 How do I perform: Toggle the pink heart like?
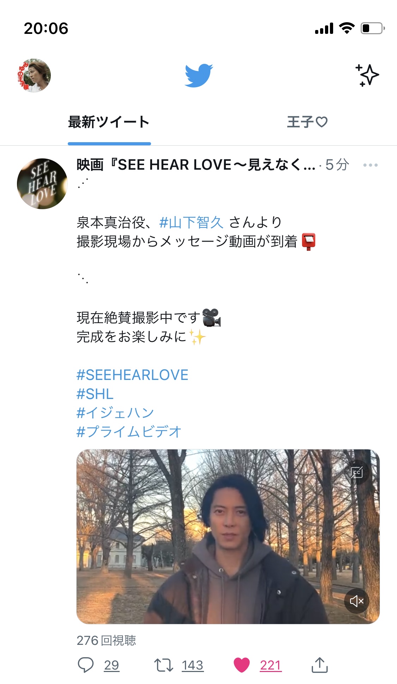tap(242, 665)
